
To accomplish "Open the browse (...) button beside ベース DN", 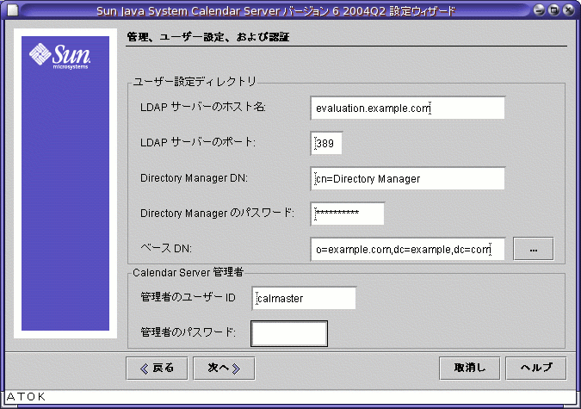I will pos(533,249).
